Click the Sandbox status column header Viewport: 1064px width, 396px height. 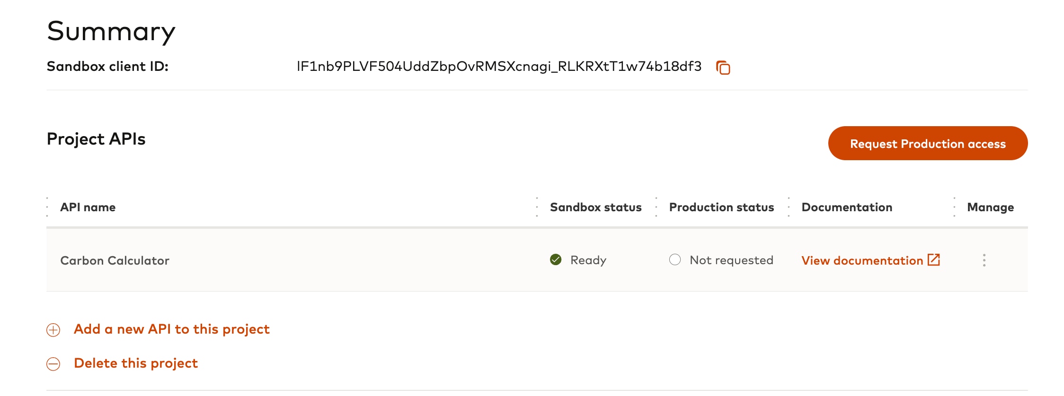tap(595, 207)
